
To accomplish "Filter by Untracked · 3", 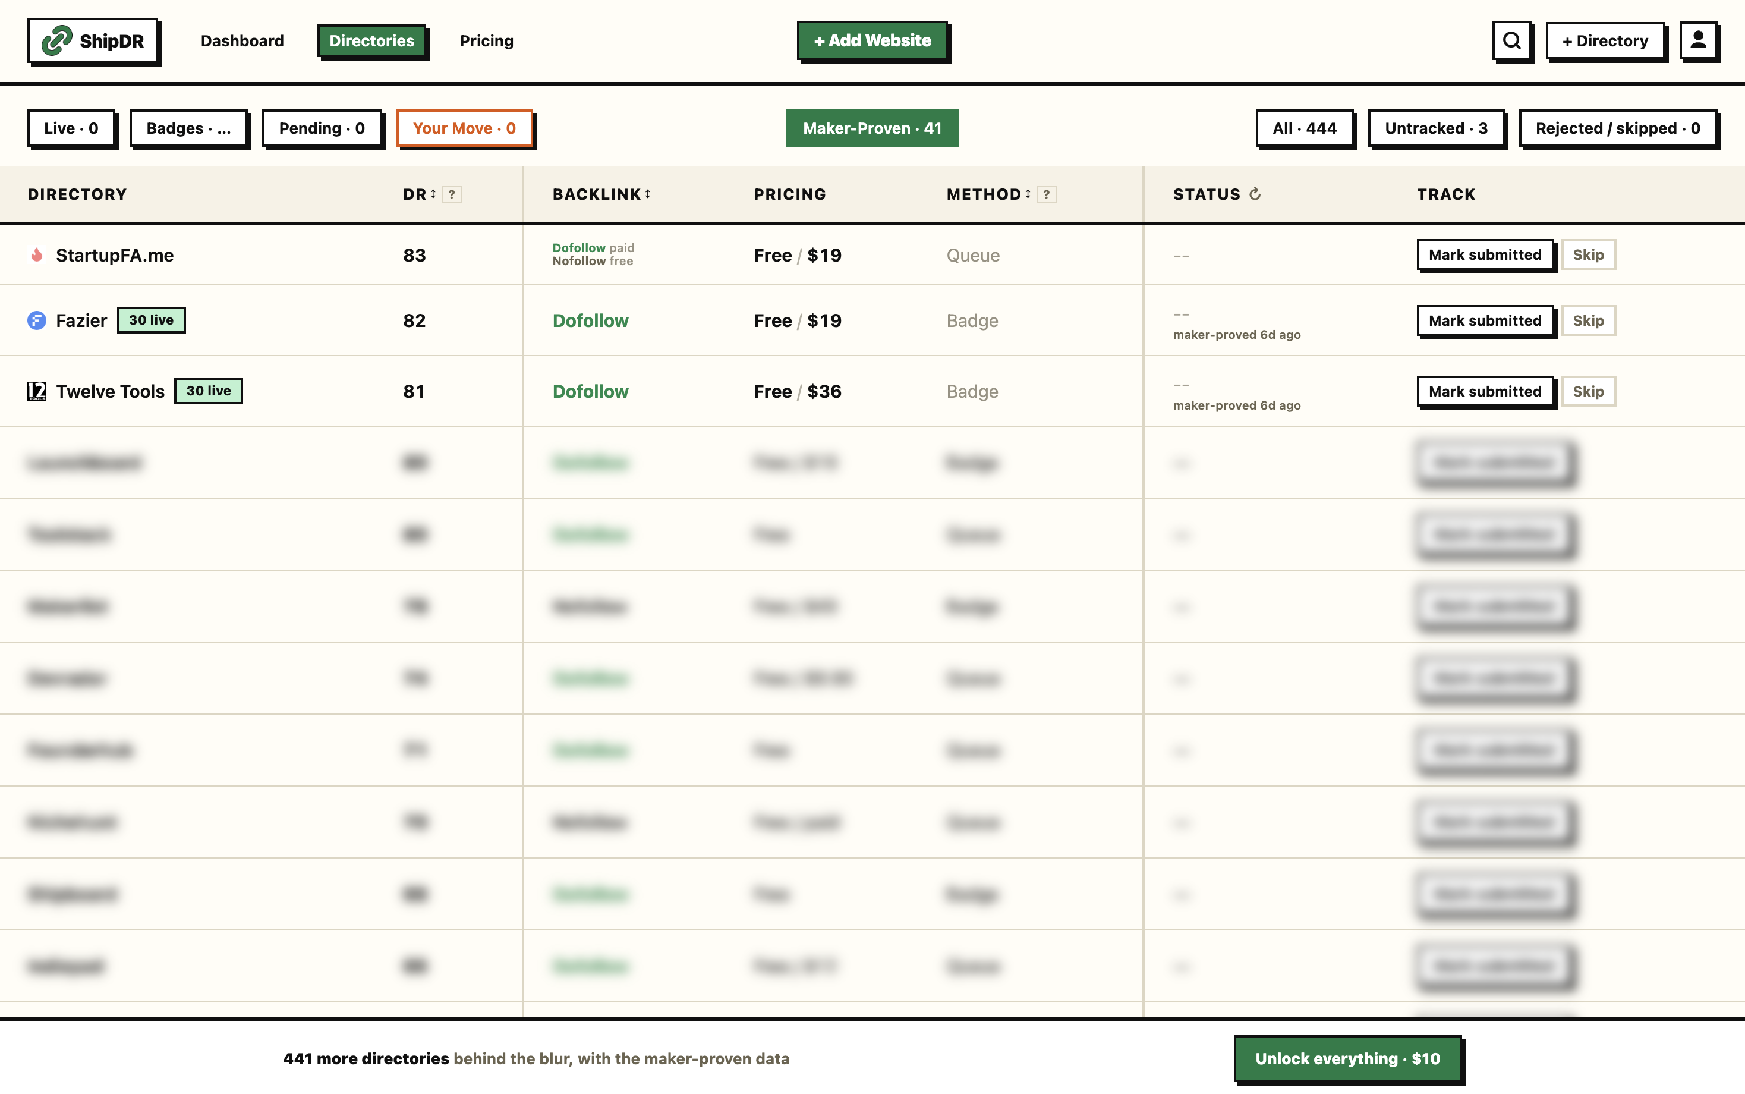I will (x=1436, y=128).
